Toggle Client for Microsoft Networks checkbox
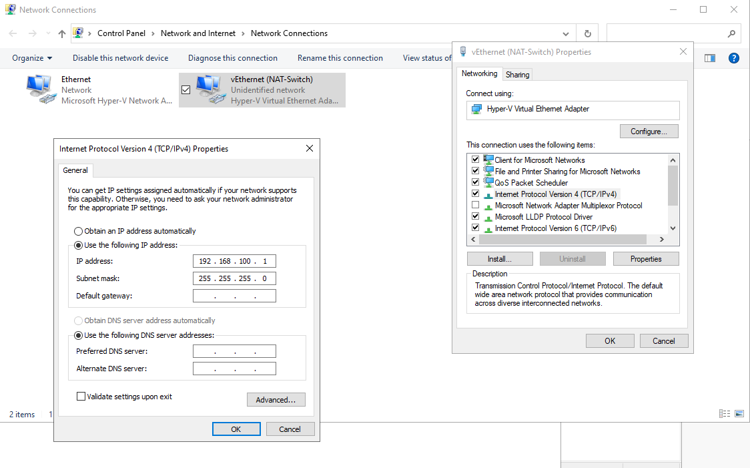This screenshot has width=750, height=468. (x=476, y=160)
